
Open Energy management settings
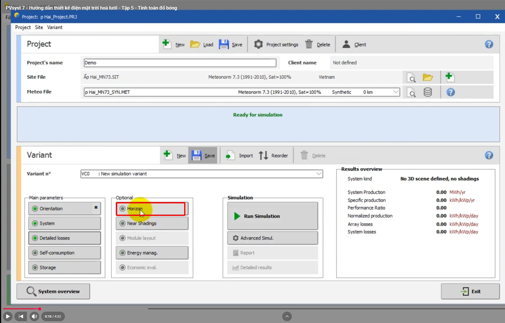pos(152,253)
